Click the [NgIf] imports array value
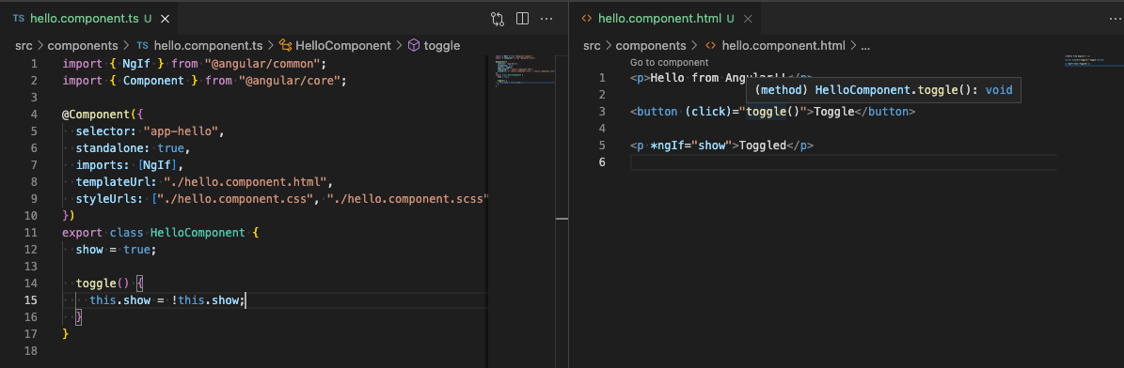This screenshot has height=368, width=1124. point(161,164)
